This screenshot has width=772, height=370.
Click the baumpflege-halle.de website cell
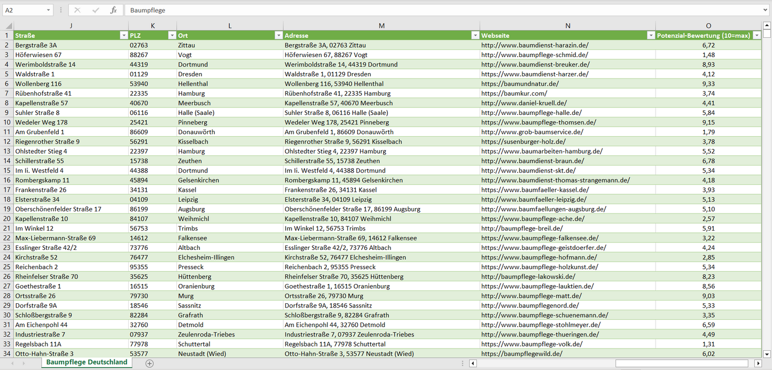pyautogui.click(x=531, y=113)
